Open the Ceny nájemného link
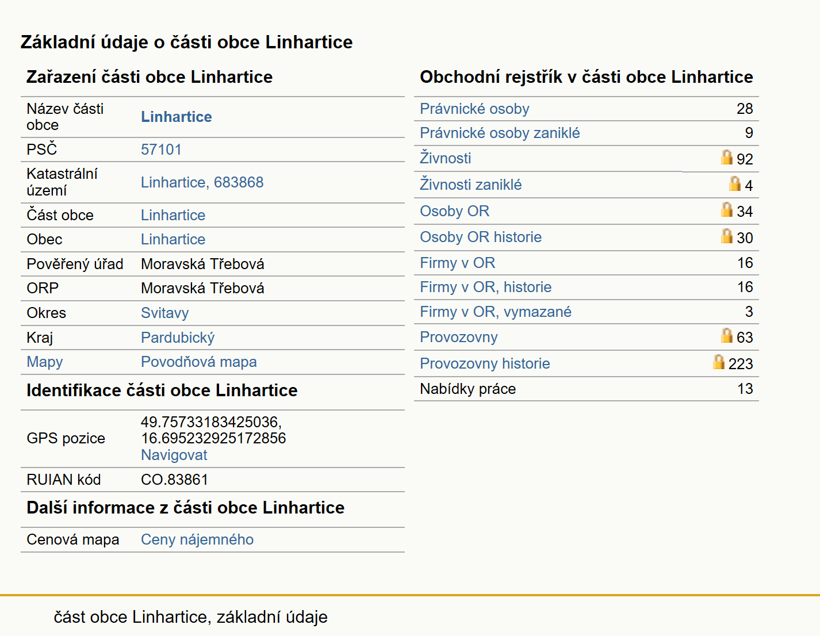Screen dimensions: 820x636 pos(197,539)
